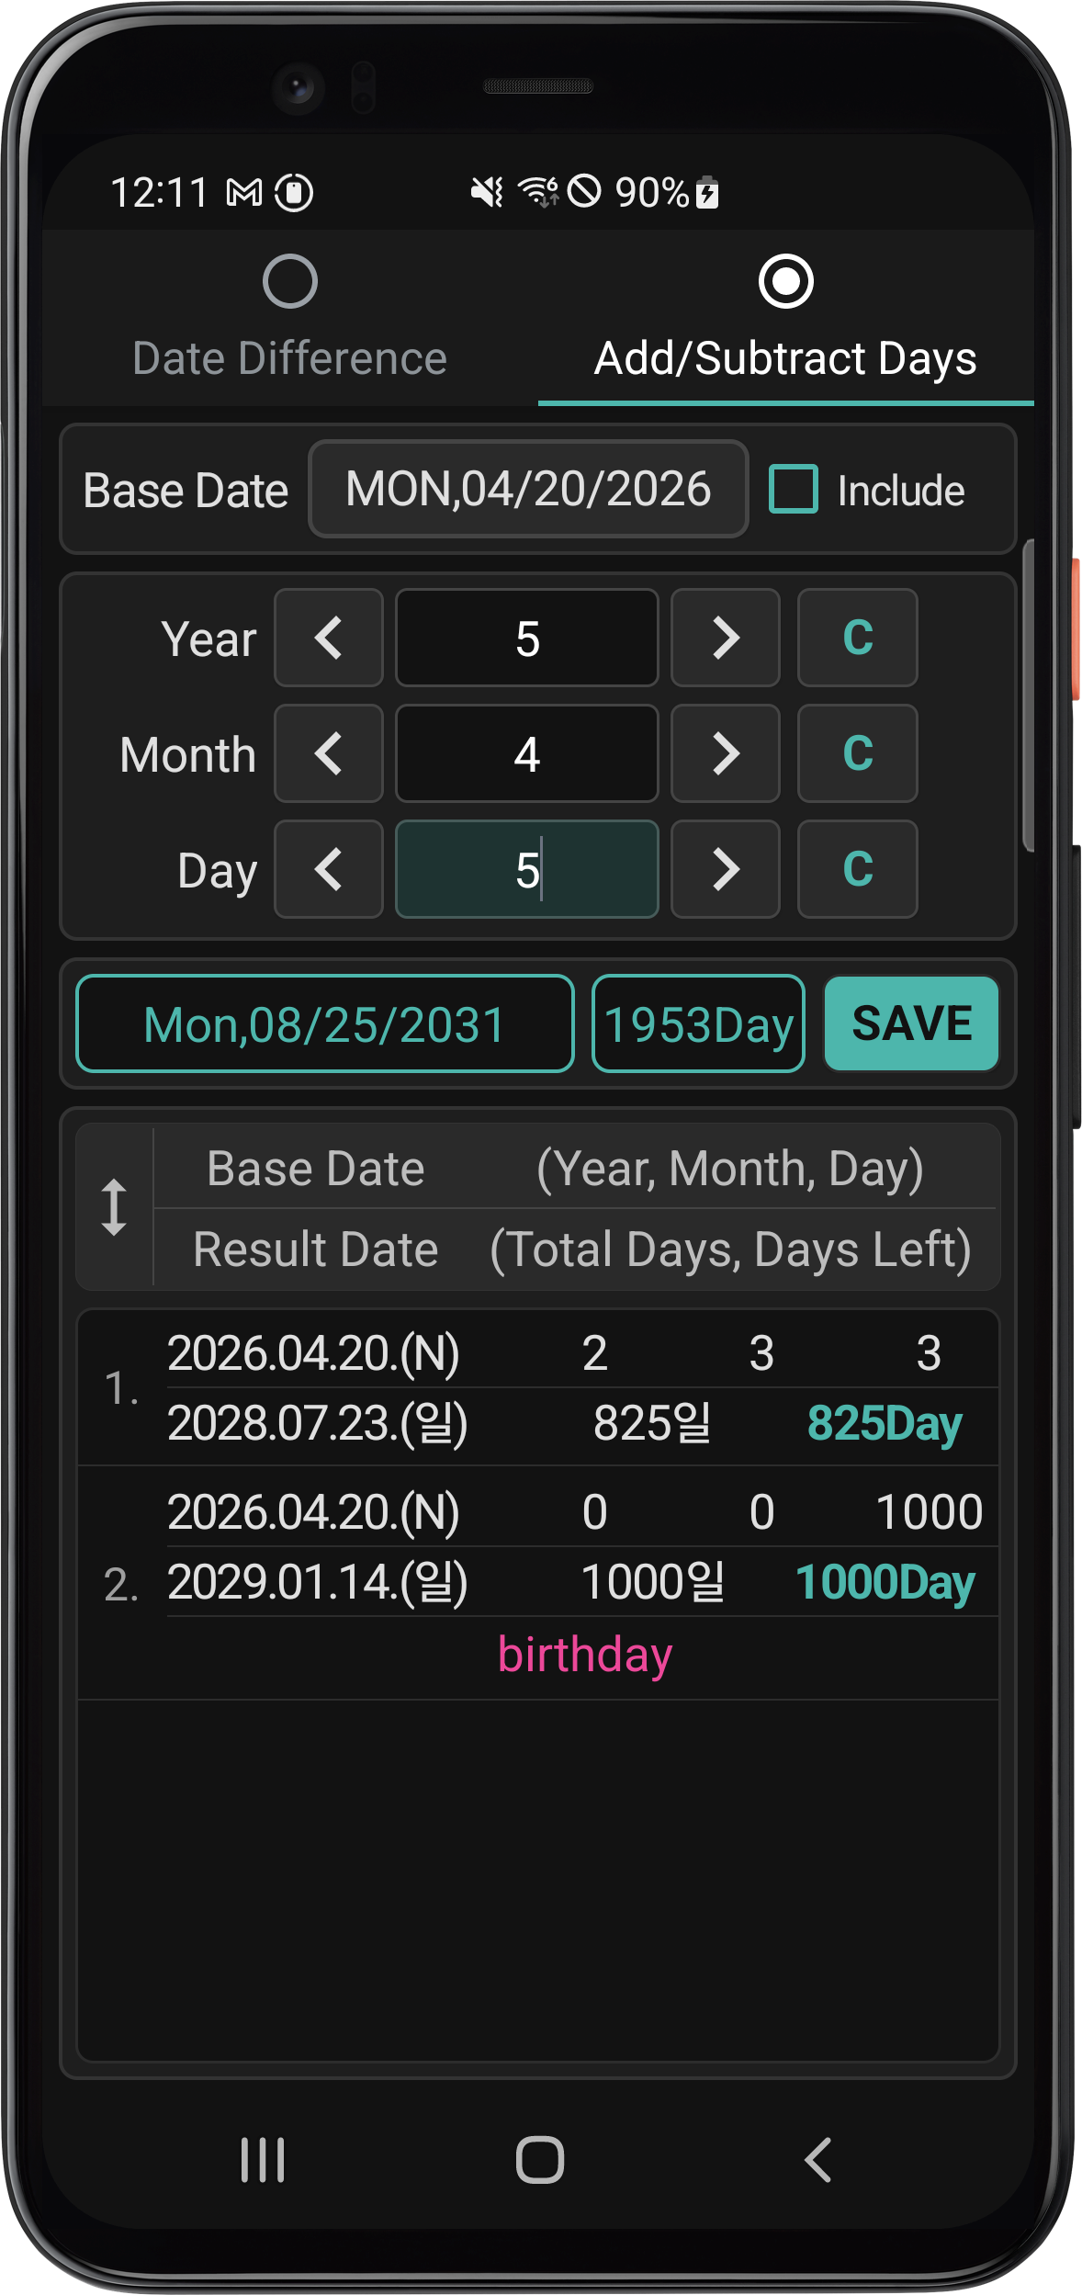The width and height of the screenshot is (1082, 2295).
Task: Decrease the Year value with left arrow
Action: 328,638
